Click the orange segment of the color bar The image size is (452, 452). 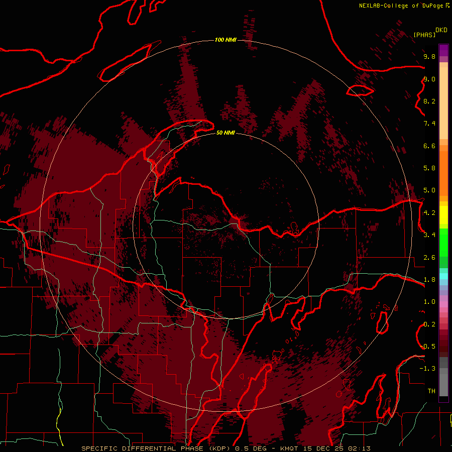443,173
